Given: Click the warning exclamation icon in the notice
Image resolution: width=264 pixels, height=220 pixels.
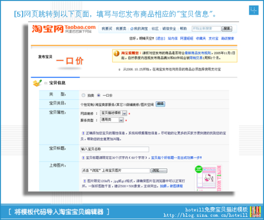Looking at the screenshot, I should [116, 53].
